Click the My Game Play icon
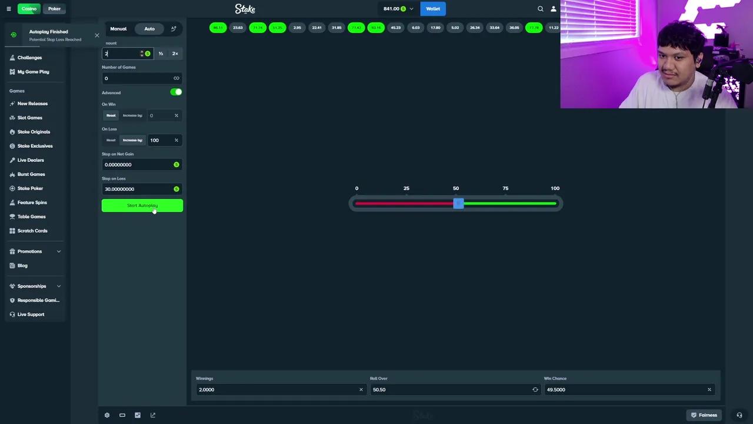Viewport: 753px width, 424px height. (12, 72)
